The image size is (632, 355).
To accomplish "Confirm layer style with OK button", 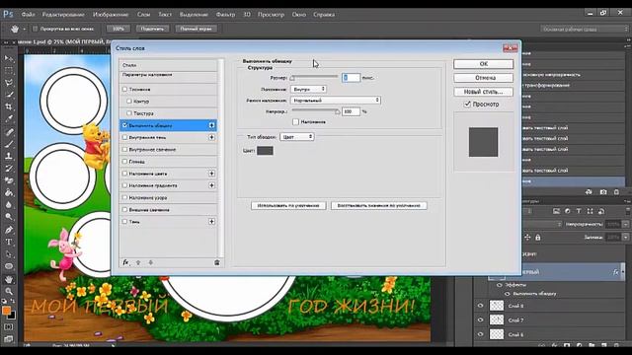I will click(x=483, y=64).
